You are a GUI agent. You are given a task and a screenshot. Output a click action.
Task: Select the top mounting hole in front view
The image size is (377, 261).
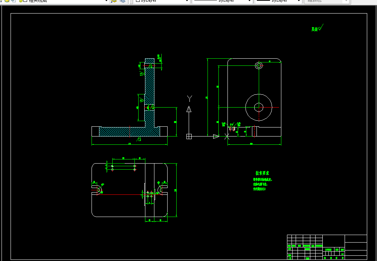[x=259, y=65]
